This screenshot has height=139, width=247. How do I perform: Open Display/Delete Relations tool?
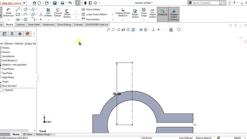point(123,12)
